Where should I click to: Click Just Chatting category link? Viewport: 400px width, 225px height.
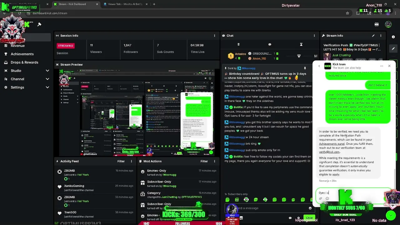[341, 55]
